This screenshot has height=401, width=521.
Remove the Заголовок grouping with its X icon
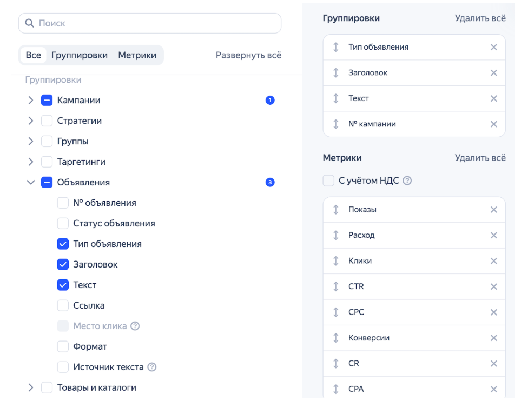(493, 73)
